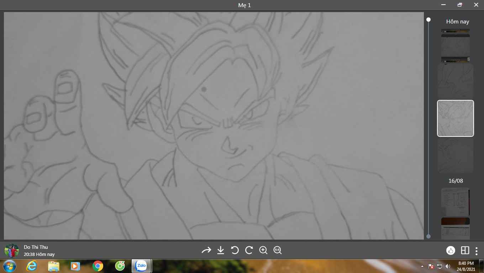The width and height of the screenshot is (484, 273).
Task: Click the bottom handle of the thumbnail scroll slider
Action: tap(428, 236)
